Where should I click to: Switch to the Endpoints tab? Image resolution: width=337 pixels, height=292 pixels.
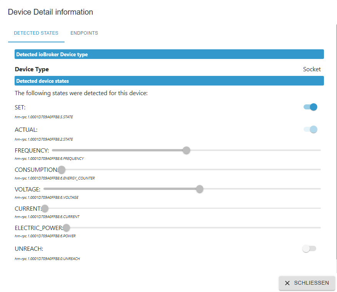[x=84, y=33]
